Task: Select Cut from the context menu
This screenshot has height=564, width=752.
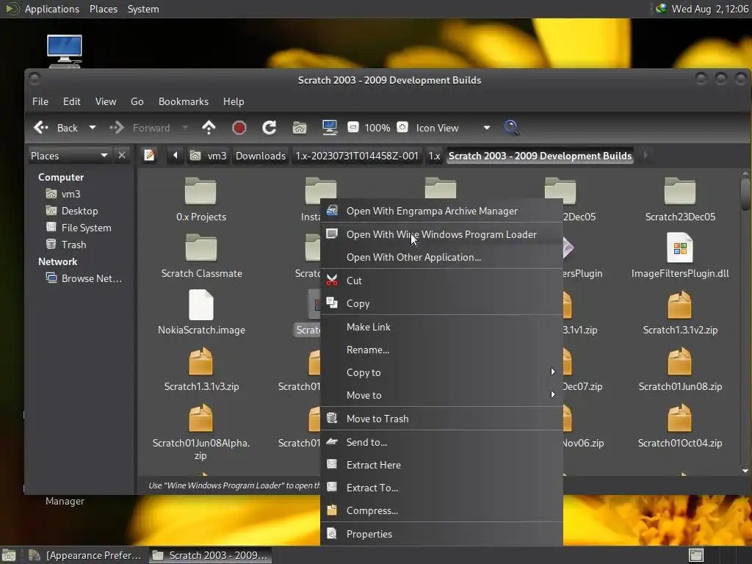Action: point(441,281)
